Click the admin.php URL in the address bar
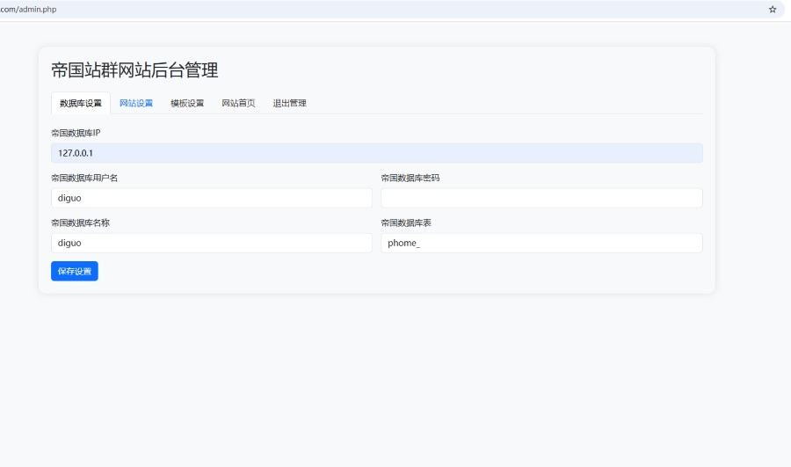The width and height of the screenshot is (791, 467). click(x=28, y=9)
